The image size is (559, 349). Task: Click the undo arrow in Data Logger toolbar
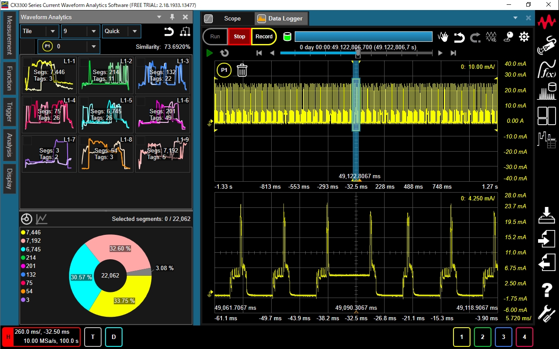click(459, 37)
